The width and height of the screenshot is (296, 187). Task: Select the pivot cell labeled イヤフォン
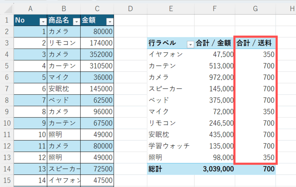point(166,54)
